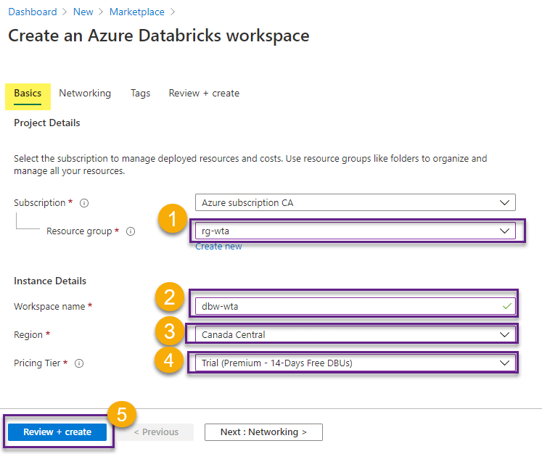Click the Pricing Tier info icon
Image resolution: width=542 pixels, height=454 pixels.
pyautogui.click(x=78, y=363)
